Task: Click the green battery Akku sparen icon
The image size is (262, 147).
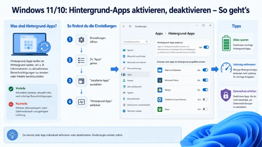Action: click(226, 43)
